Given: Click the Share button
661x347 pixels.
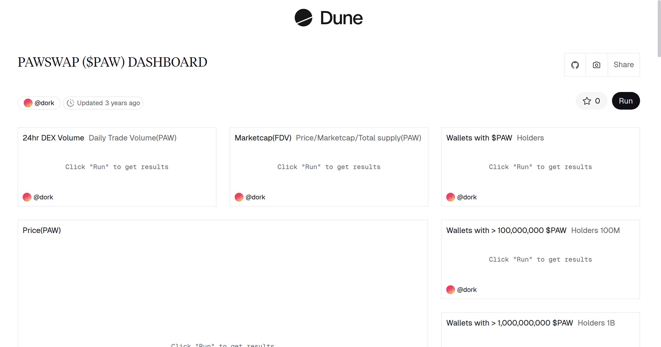Looking at the screenshot, I should point(624,65).
